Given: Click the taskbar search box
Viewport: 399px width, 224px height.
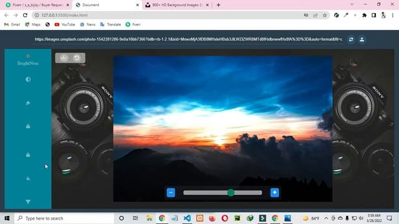Looking at the screenshot, I should click(x=64, y=218).
